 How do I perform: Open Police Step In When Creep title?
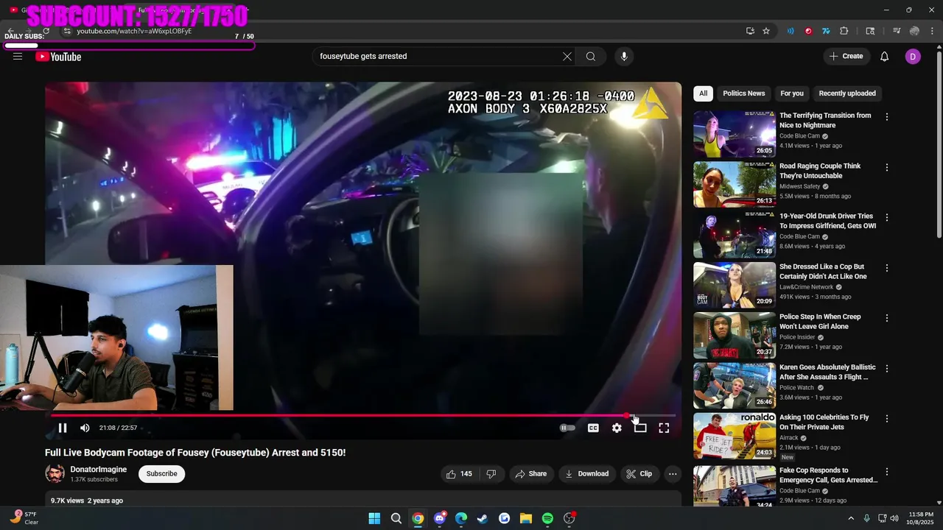pos(820,322)
